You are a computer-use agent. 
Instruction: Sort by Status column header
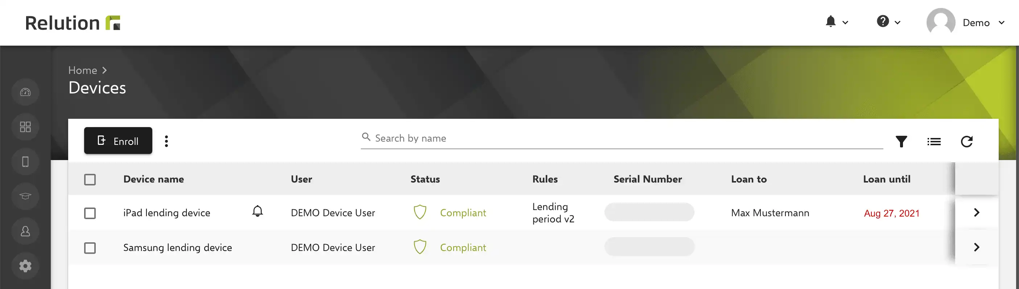click(425, 179)
